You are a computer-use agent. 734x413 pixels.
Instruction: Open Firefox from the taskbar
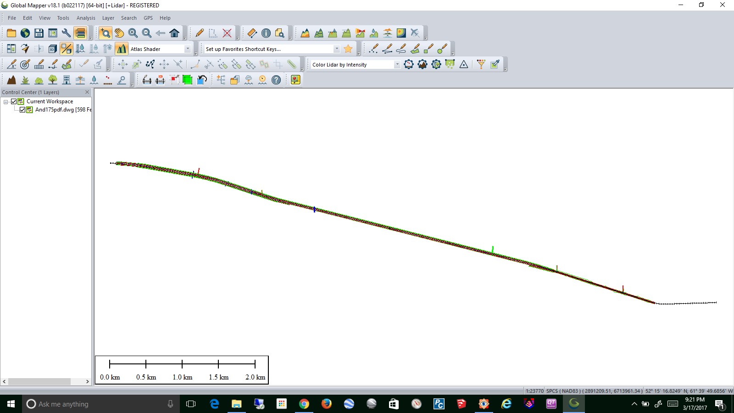(x=326, y=404)
